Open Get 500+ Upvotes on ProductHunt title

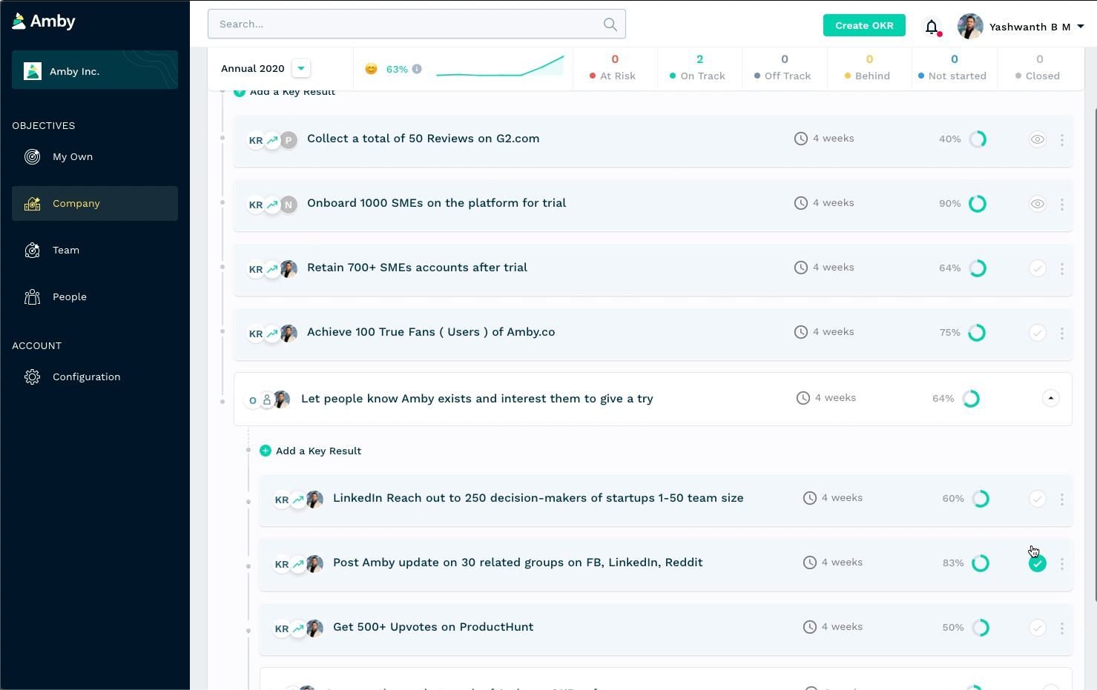coord(433,627)
